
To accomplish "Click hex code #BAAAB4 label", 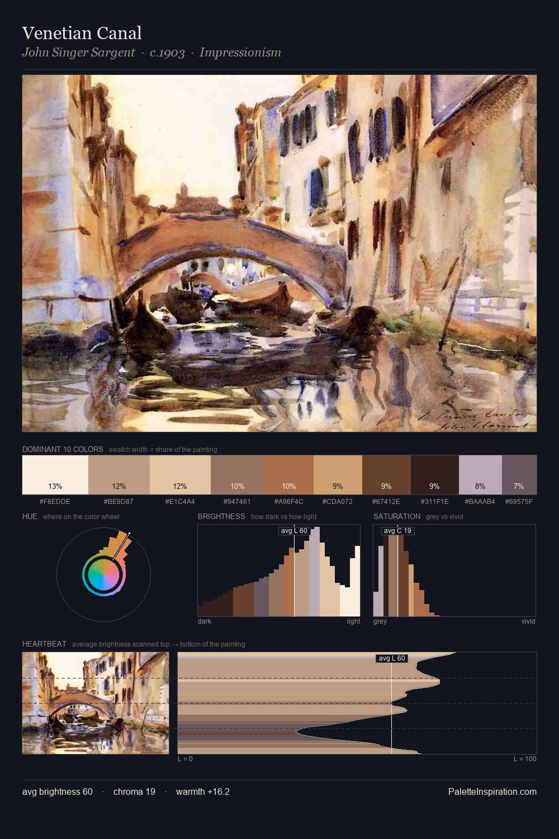I will [x=480, y=502].
